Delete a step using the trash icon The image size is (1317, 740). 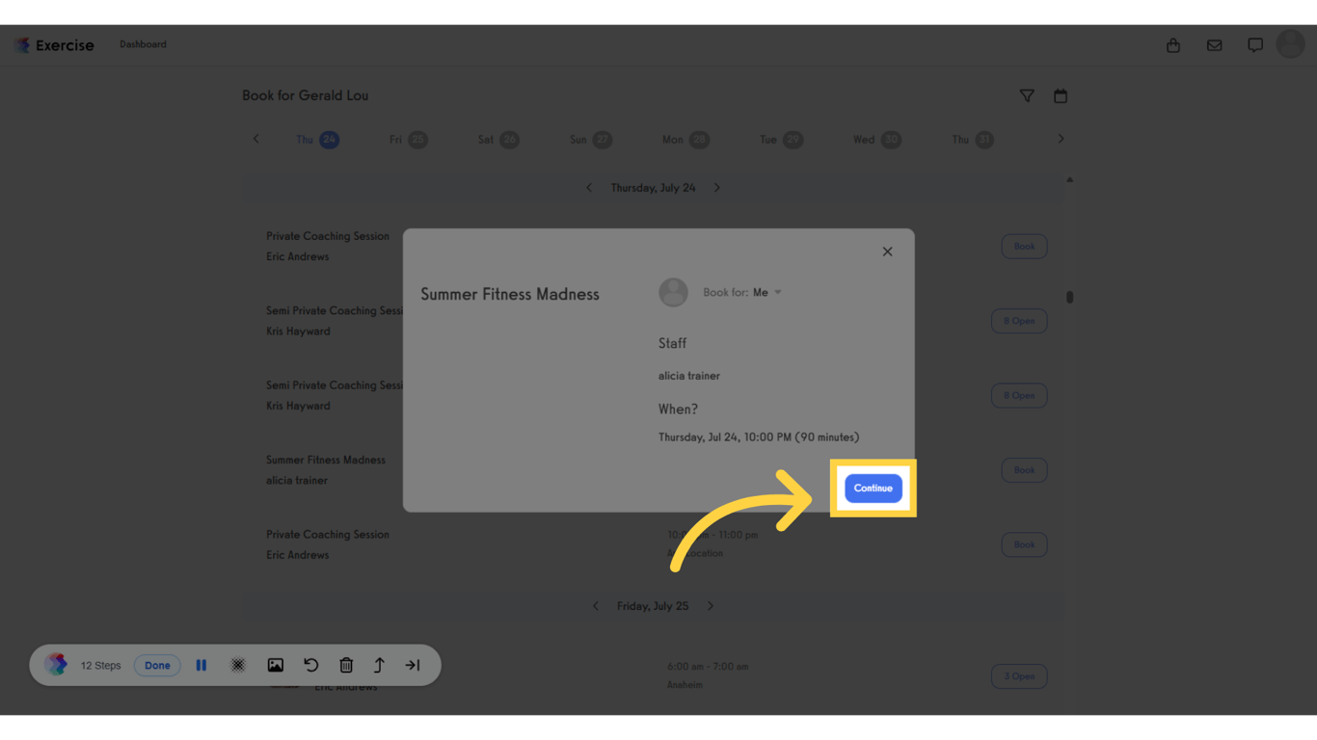346,665
